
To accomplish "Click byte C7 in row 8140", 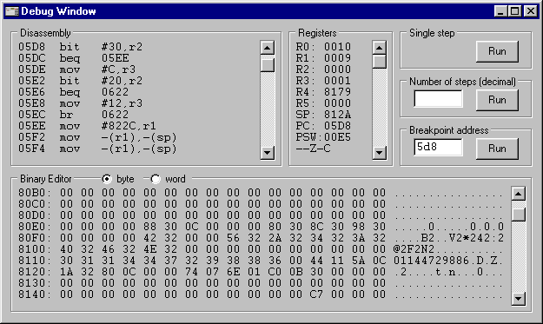I will pyautogui.click(x=316, y=294).
